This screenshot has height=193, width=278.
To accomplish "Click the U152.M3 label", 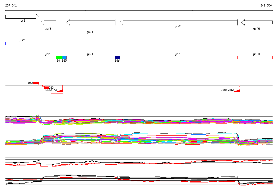I will point(51,90).
